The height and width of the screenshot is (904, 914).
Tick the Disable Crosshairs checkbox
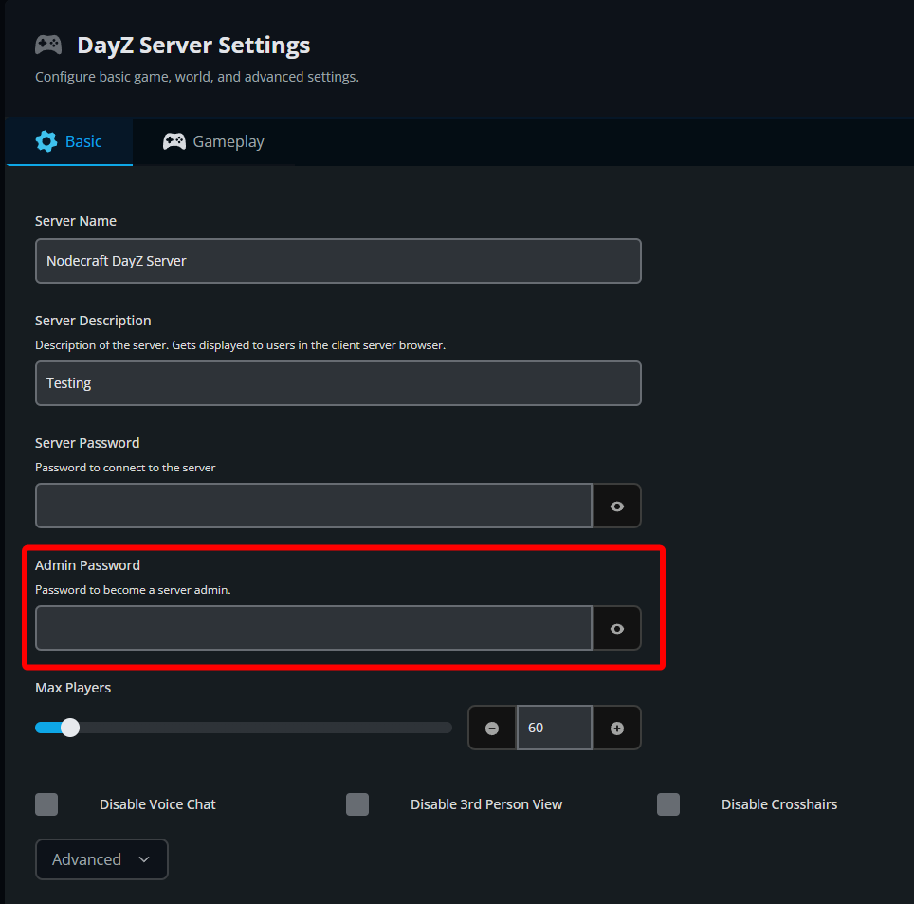[668, 804]
